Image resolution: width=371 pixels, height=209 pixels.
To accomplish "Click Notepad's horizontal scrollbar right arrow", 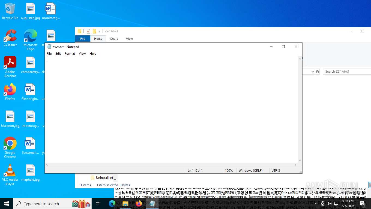I will click(295, 165).
